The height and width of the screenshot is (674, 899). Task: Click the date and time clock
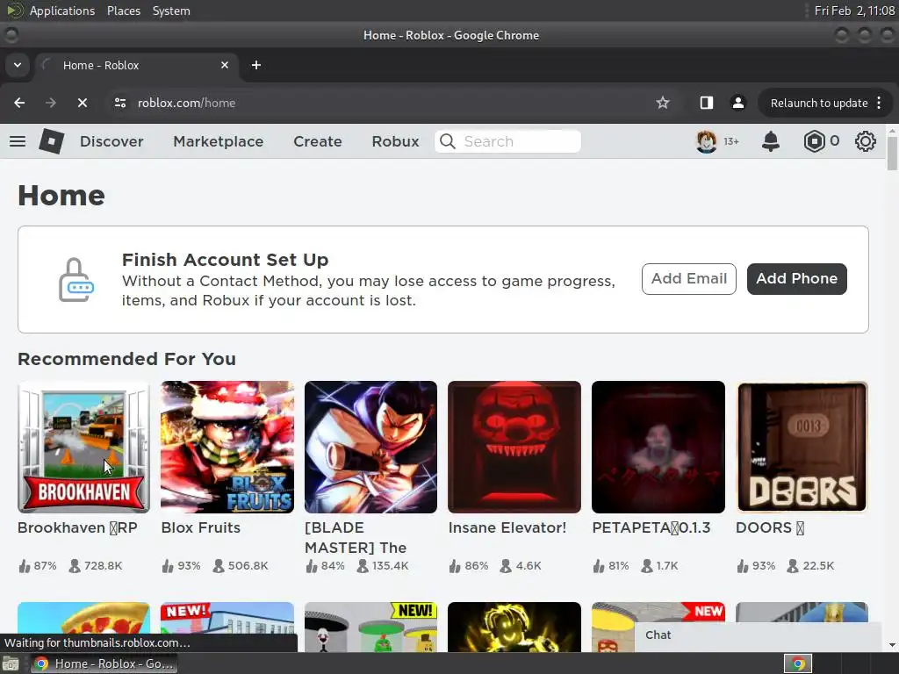pos(854,11)
